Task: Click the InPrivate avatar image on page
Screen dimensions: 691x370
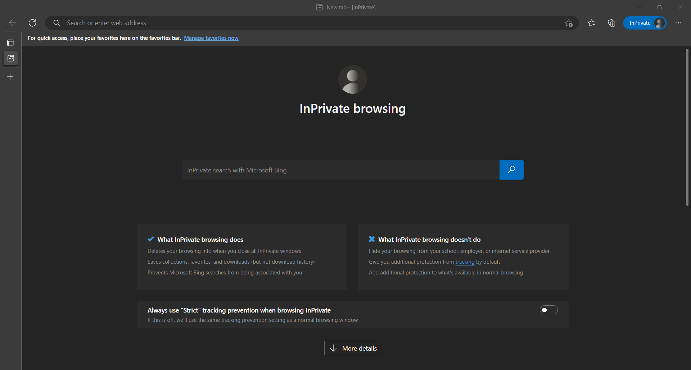Action: (353, 79)
